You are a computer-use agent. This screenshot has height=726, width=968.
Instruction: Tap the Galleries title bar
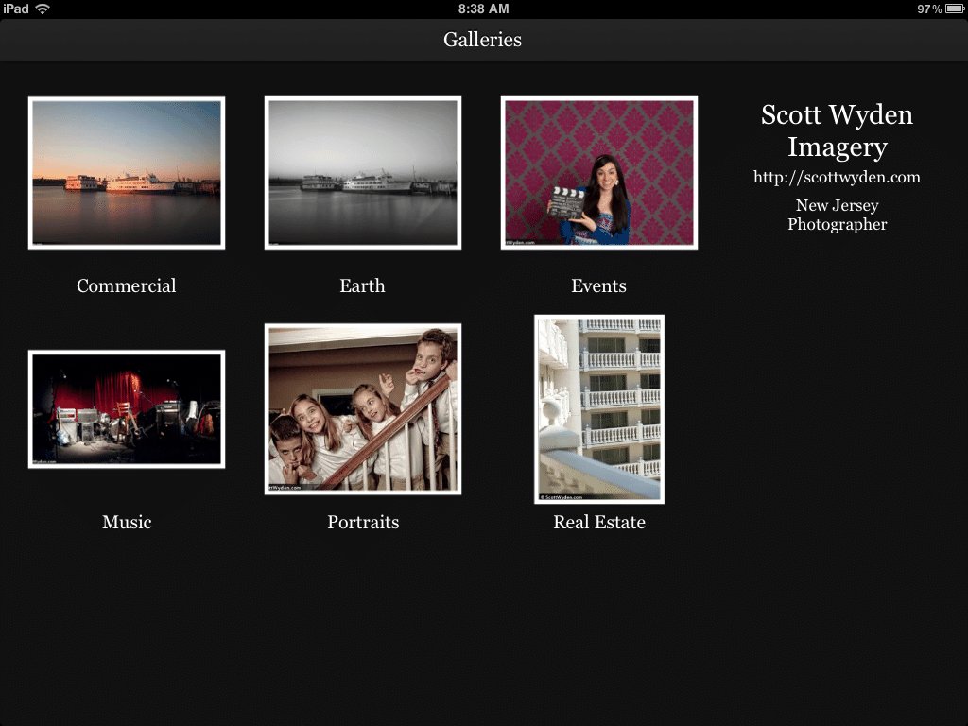point(483,40)
